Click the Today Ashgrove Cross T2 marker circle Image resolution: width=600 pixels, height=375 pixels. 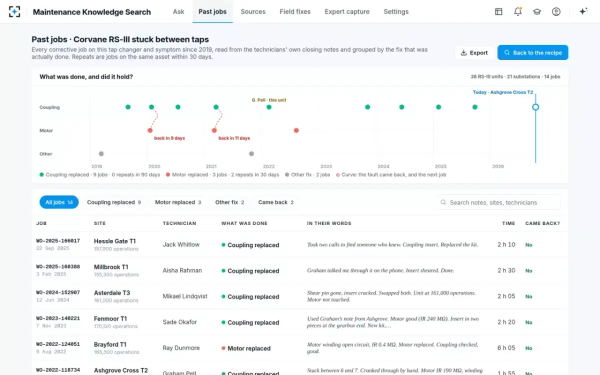click(535, 107)
